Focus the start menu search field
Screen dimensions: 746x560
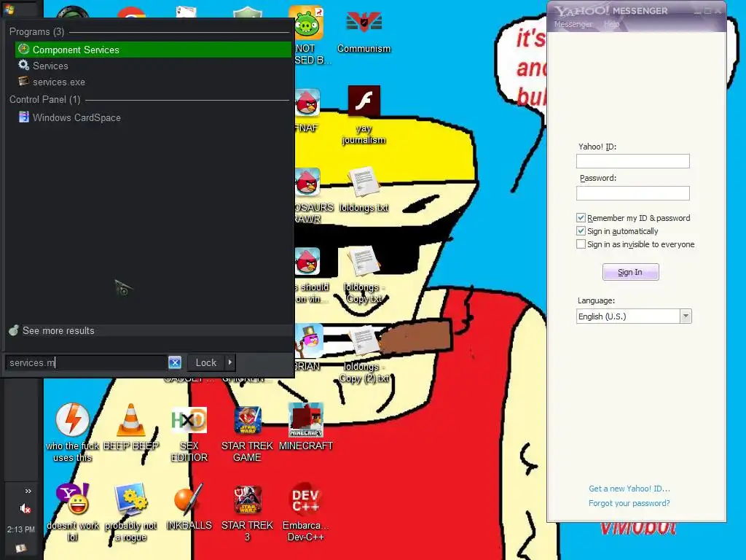coord(86,363)
